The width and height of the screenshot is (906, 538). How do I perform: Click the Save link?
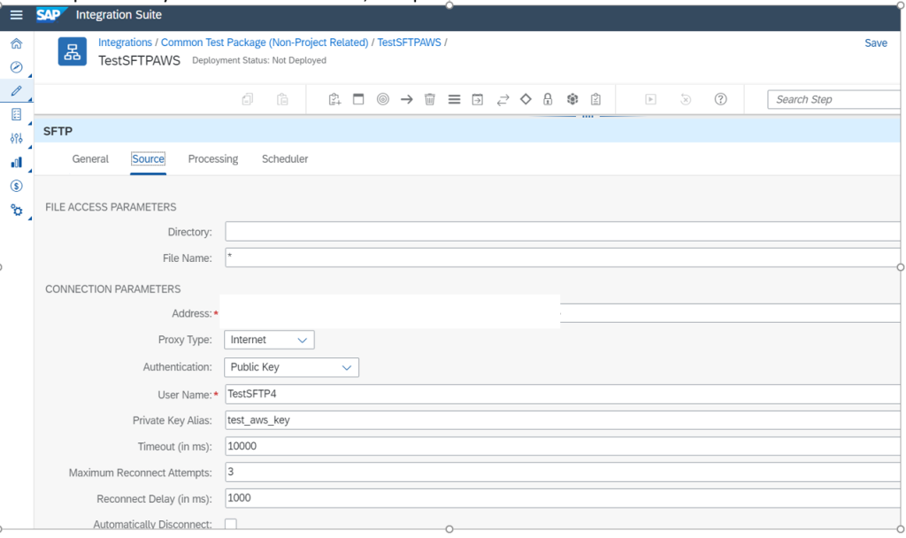pos(875,42)
